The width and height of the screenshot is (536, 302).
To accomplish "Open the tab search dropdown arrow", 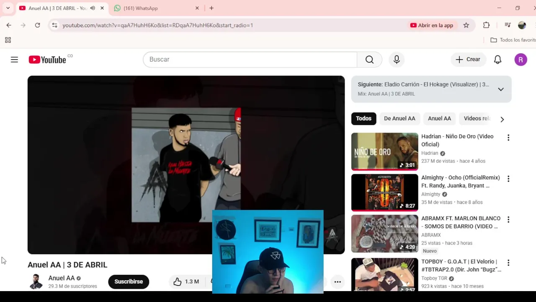I will point(8,8).
